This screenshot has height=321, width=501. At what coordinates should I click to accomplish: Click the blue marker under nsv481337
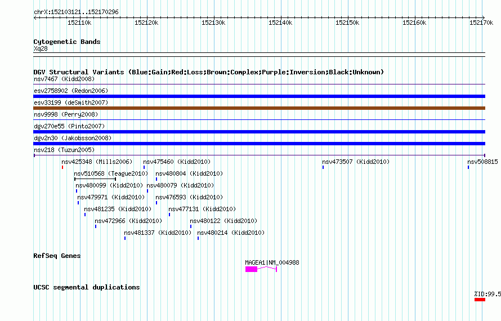tap(125, 238)
